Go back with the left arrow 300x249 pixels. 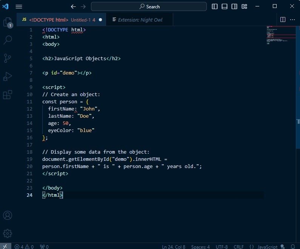click(x=73, y=7)
